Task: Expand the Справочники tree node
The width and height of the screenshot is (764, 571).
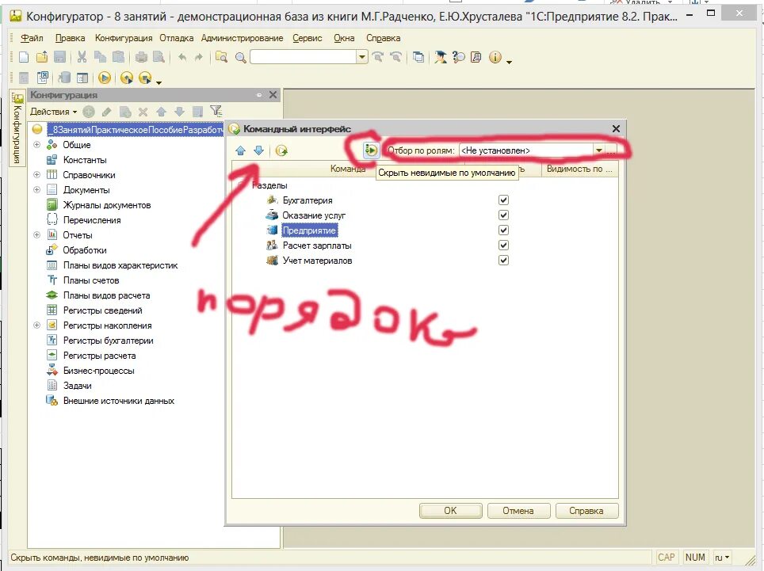Action: (x=36, y=175)
